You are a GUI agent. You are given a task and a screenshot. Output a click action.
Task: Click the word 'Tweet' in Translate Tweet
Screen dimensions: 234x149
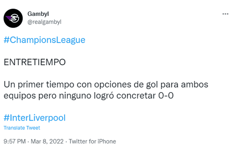tap(33, 128)
